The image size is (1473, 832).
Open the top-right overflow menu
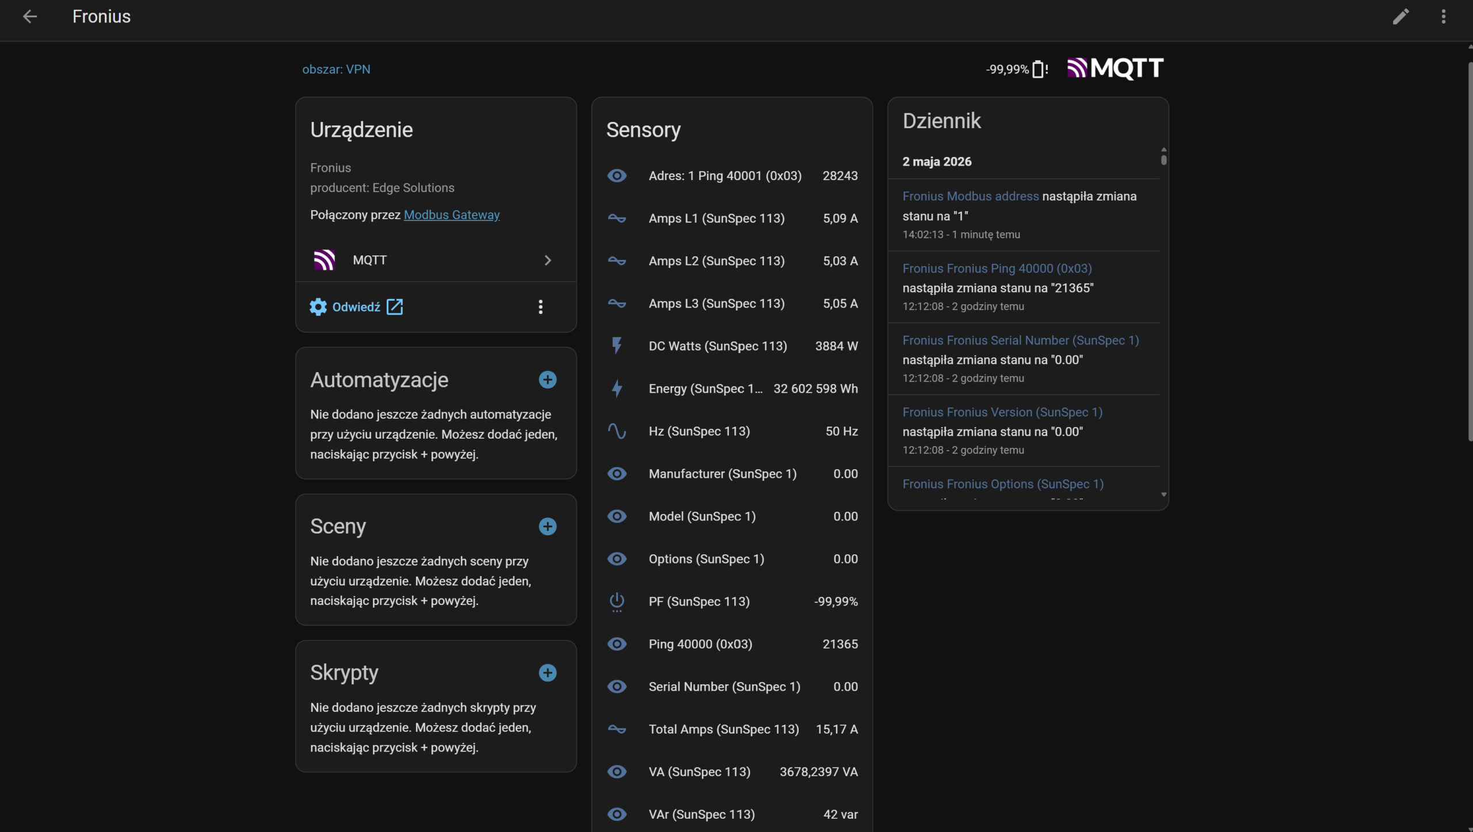[1443, 17]
